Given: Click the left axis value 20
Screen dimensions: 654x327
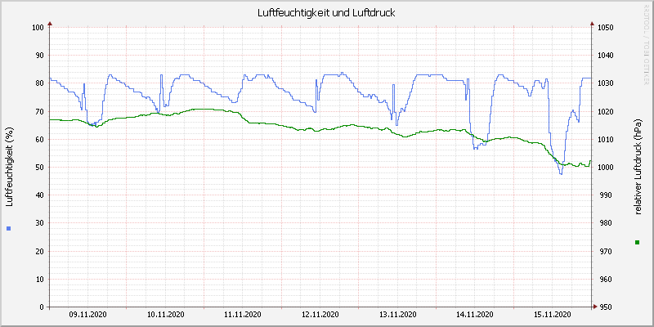Looking at the screenshot, I should pyautogui.click(x=39, y=251).
